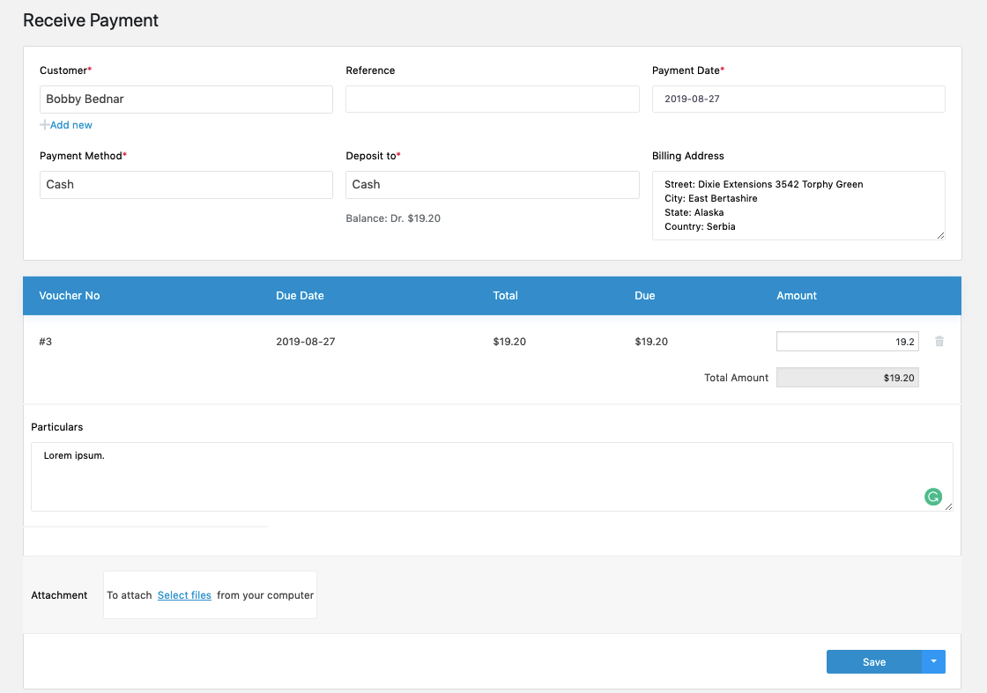Open the Save split-button arrow

(x=934, y=661)
